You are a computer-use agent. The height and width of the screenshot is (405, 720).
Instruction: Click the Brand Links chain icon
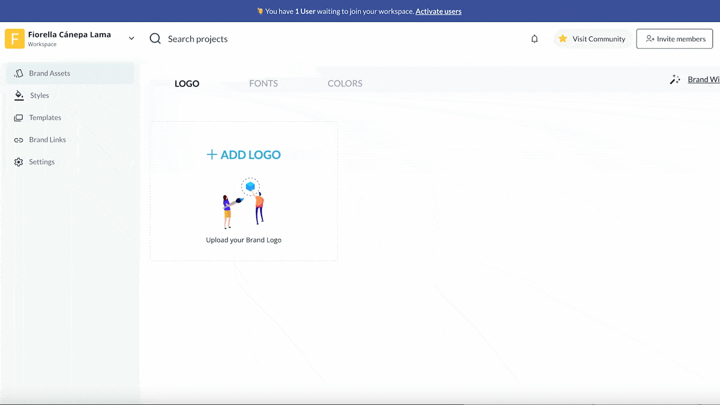pyautogui.click(x=19, y=140)
